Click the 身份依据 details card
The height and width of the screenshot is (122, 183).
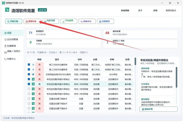tap(157, 73)
